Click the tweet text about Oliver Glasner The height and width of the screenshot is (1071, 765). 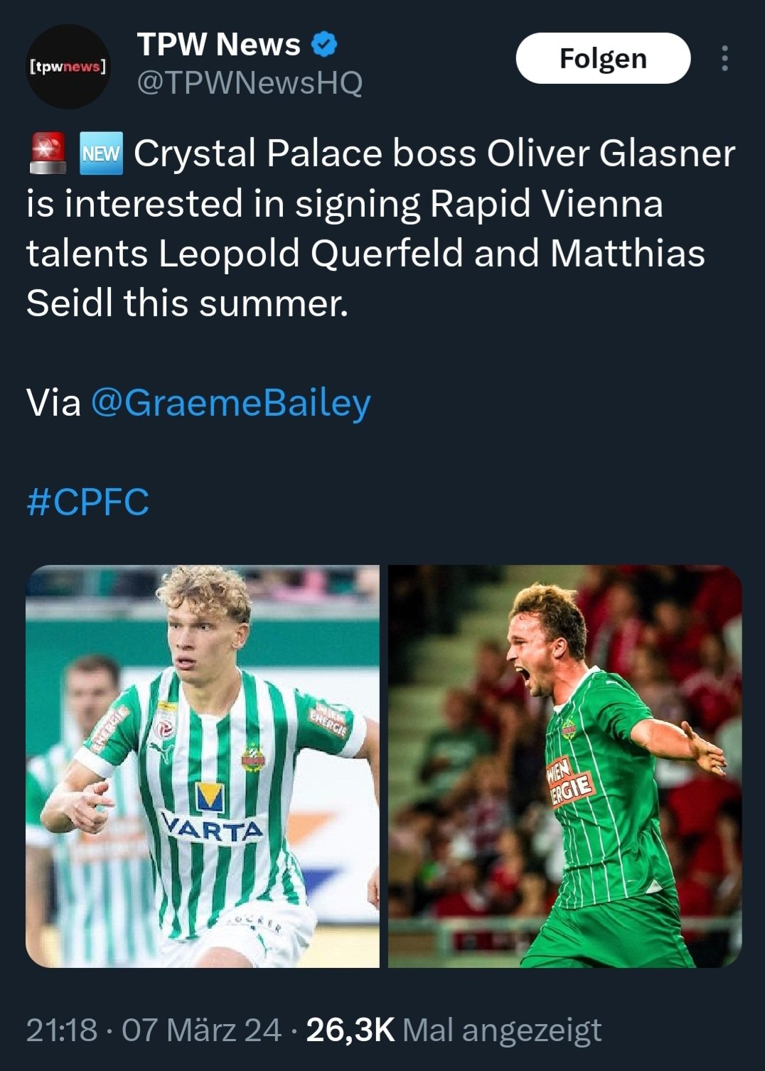point(380,227)
